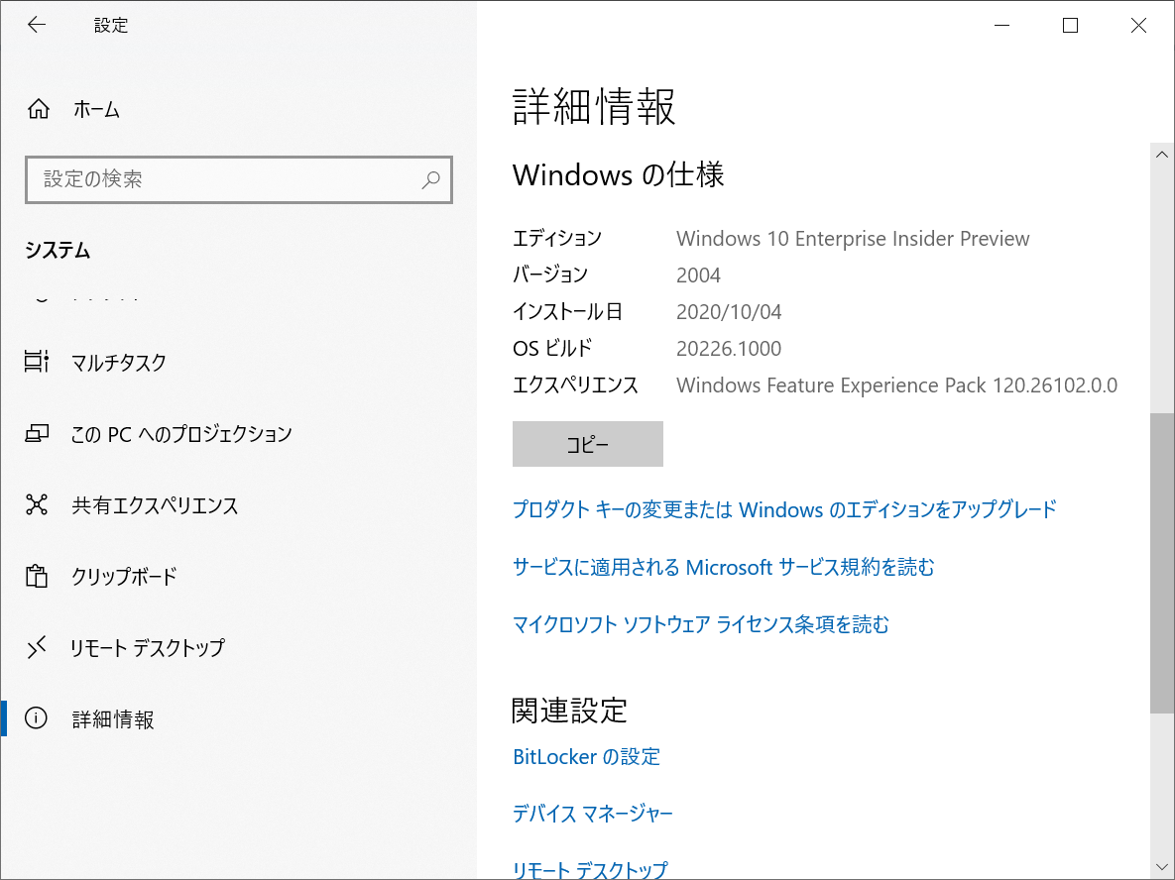Click the バージョン label
The width and height of the screenshot is (1175, 880).
[x=550, y=275]
